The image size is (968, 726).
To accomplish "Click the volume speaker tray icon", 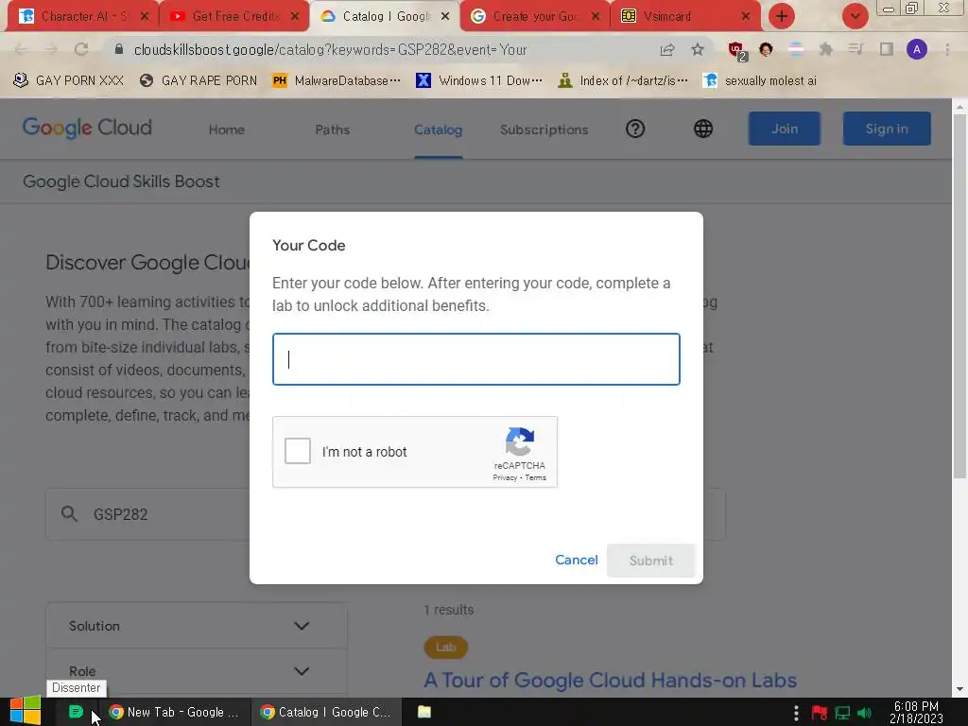I will [864, 713].
